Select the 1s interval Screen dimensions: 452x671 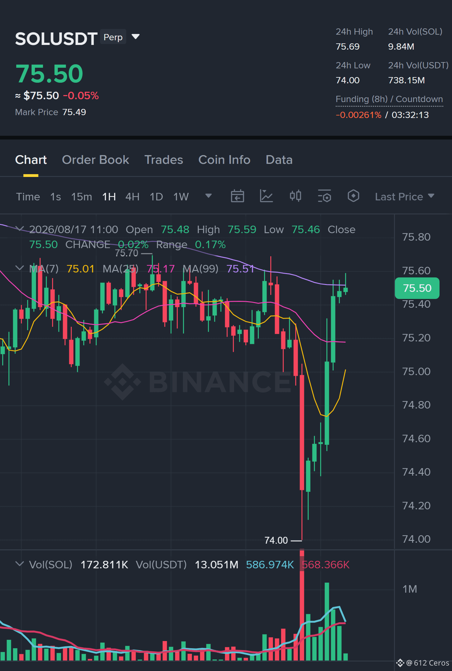point(55,197)
